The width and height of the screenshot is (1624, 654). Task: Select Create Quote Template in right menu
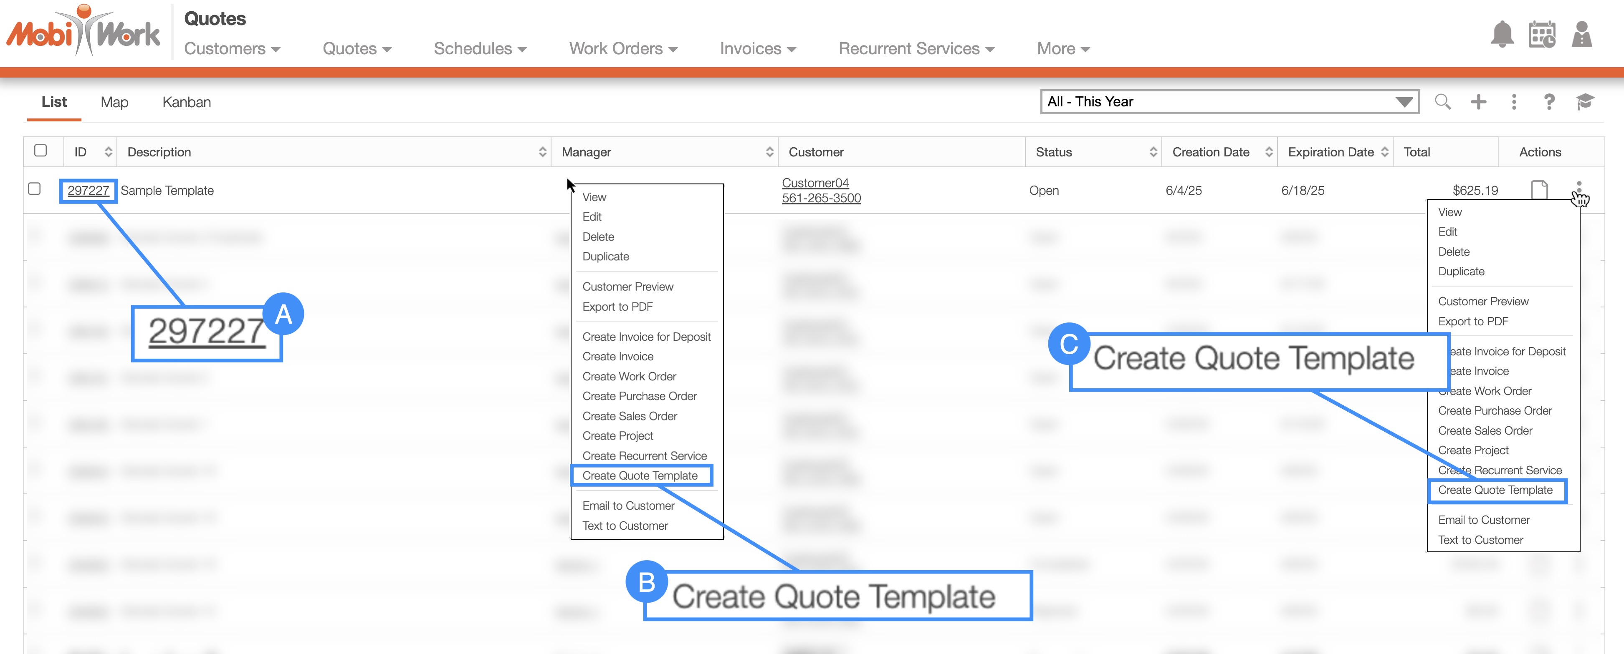[1495, 490]
